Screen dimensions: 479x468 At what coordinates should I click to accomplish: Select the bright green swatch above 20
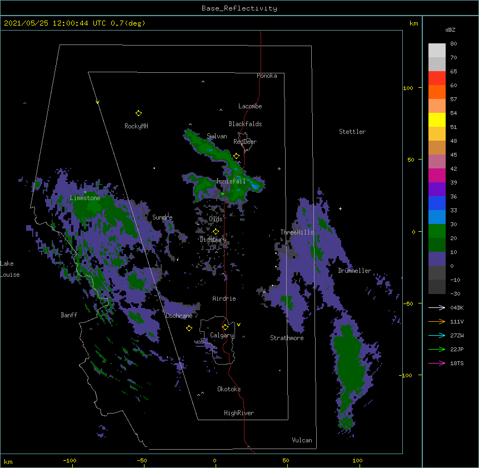pos(437,231)
